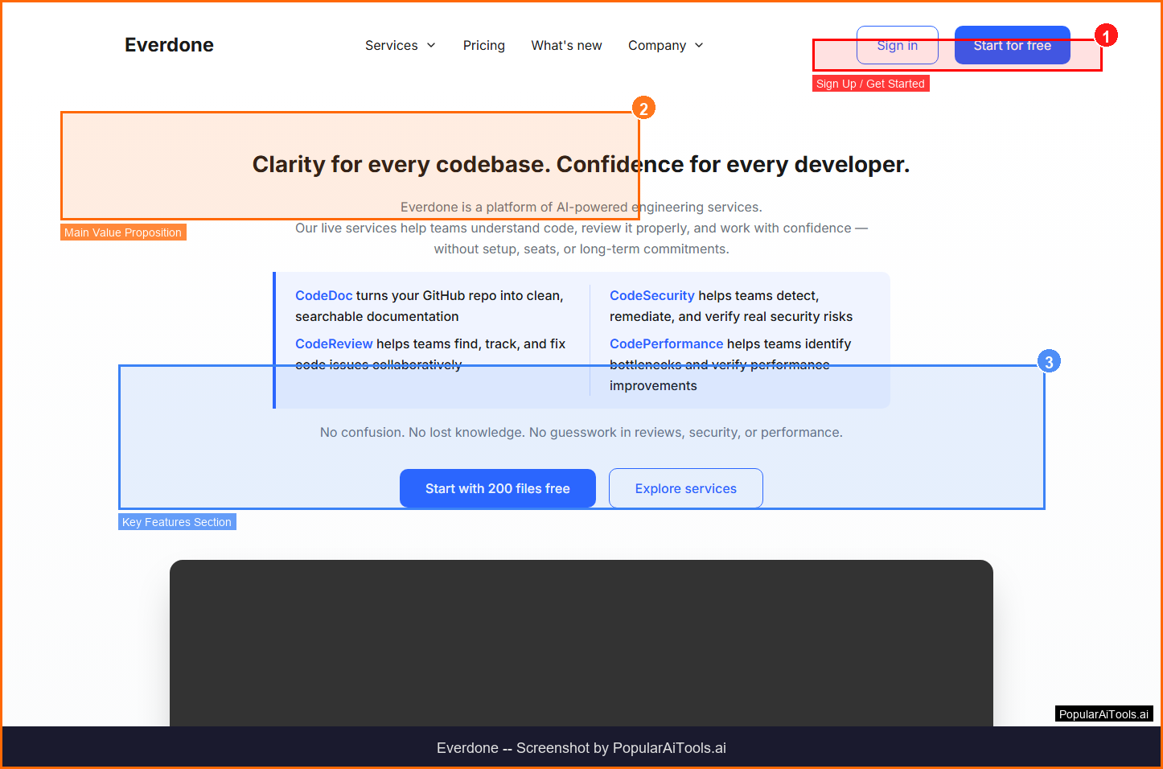Screen dimensions: 1163x769
Task: Open the CodeDoc service link
Action: coord(323,296)
